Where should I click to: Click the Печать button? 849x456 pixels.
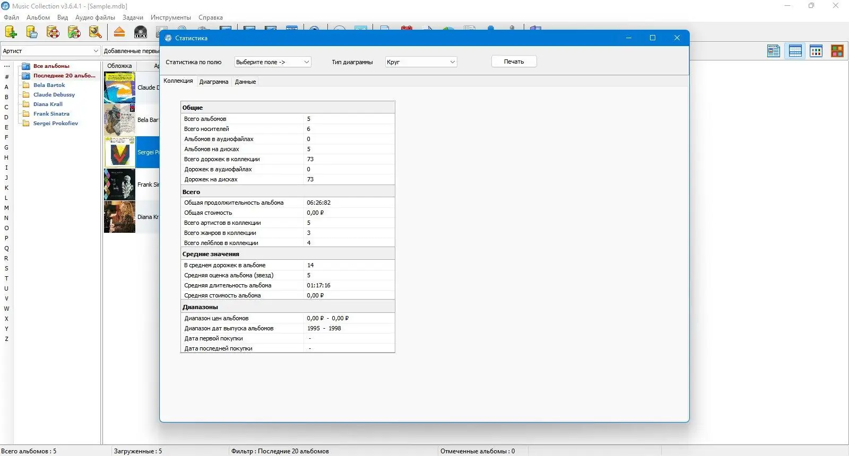coord(514,62)
